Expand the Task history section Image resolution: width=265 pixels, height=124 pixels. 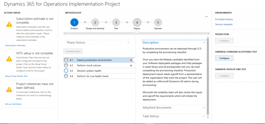tap(204, 116)
